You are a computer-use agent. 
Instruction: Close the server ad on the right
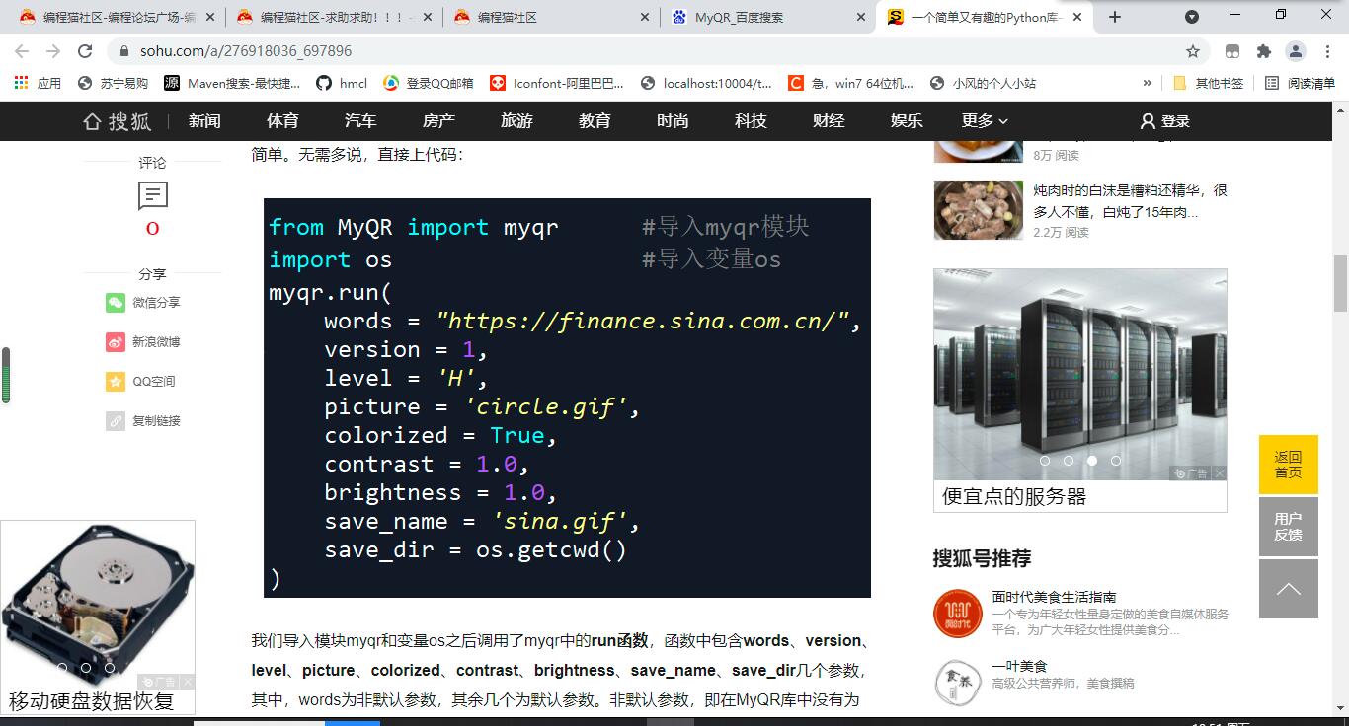(1220, 473)
